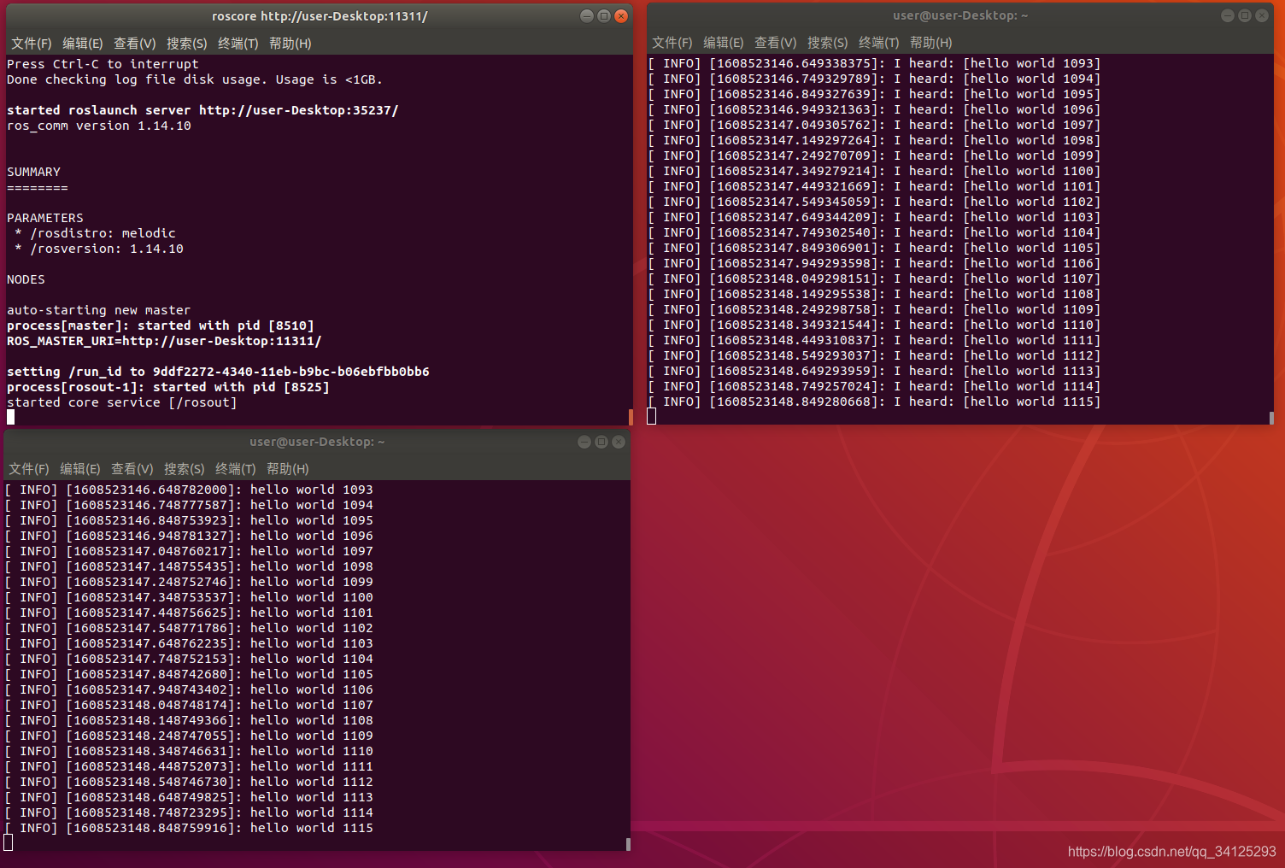
Task: Click 'auto-starting new master' line
Action: tap(98, 310)
